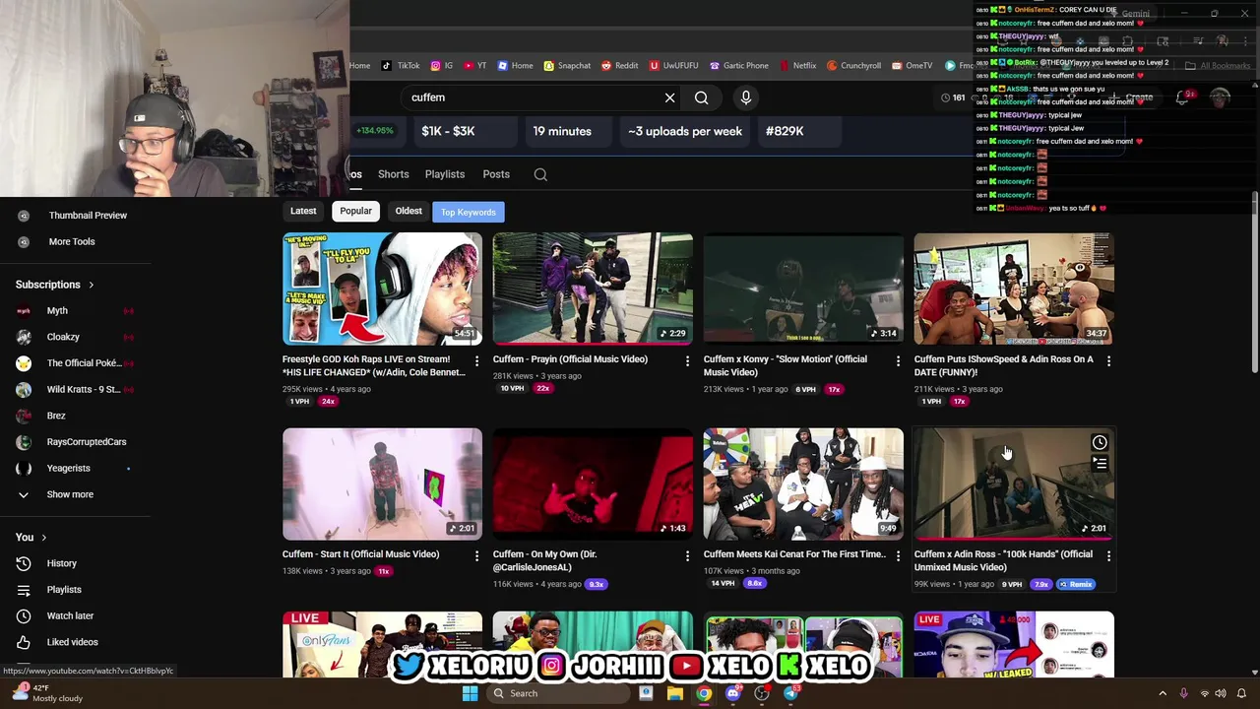Select the Oldest sort chip
This screenshot has width=1260, height=709.
pos(409,211)
